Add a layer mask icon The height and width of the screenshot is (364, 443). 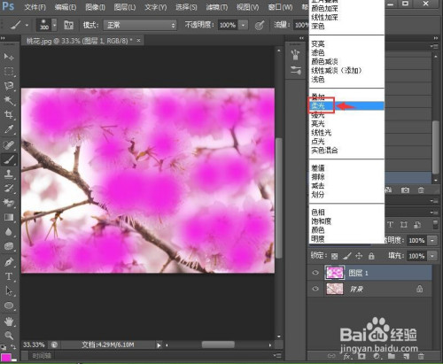361,356
